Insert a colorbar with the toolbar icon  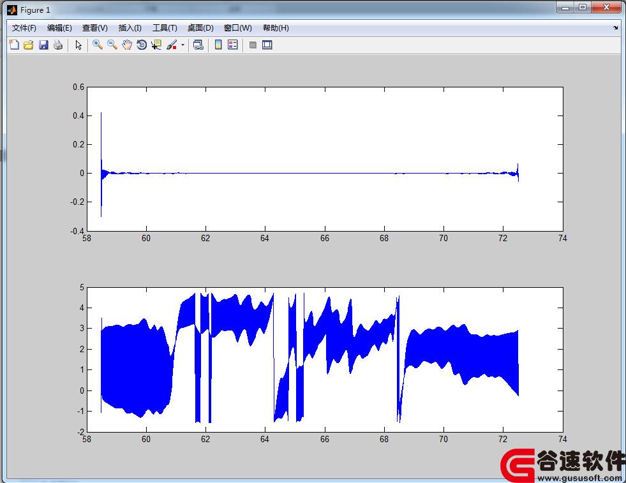pos(218,45)
